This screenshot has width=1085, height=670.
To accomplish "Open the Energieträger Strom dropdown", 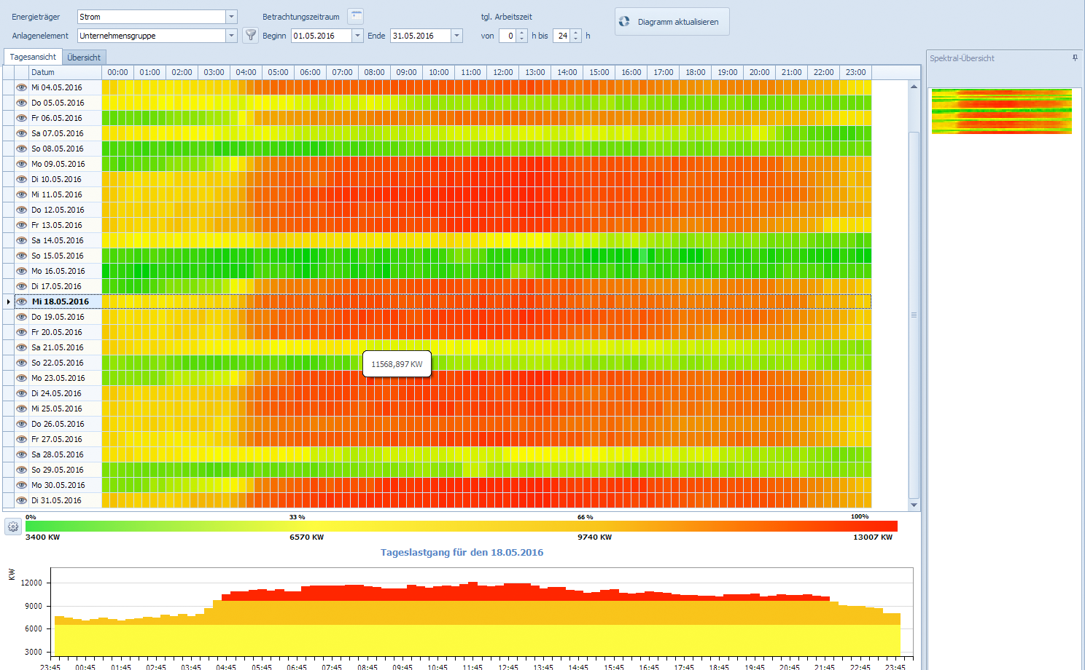I will [231, 17].
